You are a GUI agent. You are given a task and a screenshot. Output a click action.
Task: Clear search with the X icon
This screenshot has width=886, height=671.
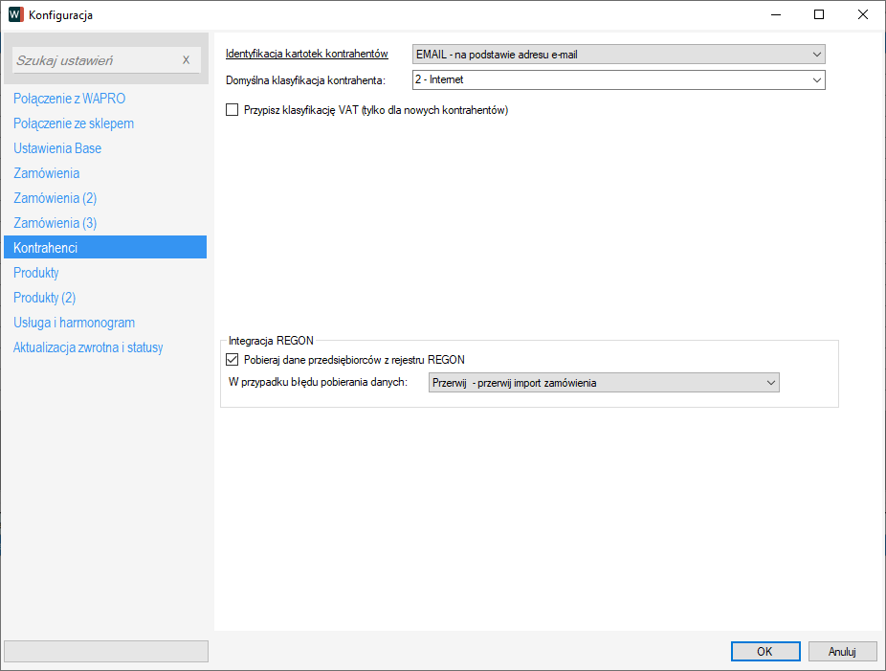point(186,60)
